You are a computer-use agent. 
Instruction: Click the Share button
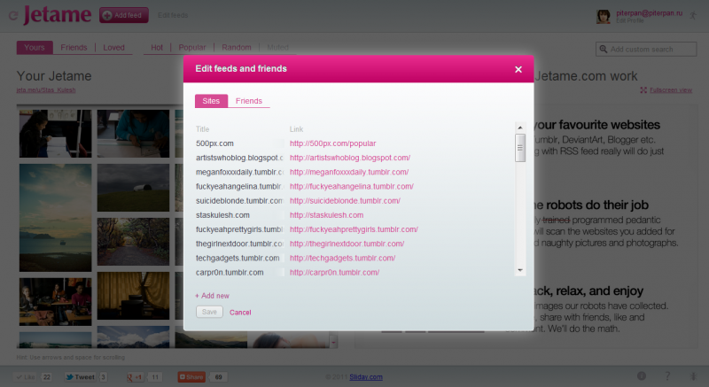coord(191,376)
